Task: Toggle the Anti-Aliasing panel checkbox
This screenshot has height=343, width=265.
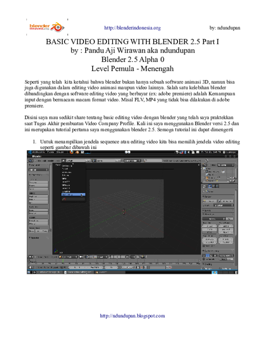Action: 206,251
